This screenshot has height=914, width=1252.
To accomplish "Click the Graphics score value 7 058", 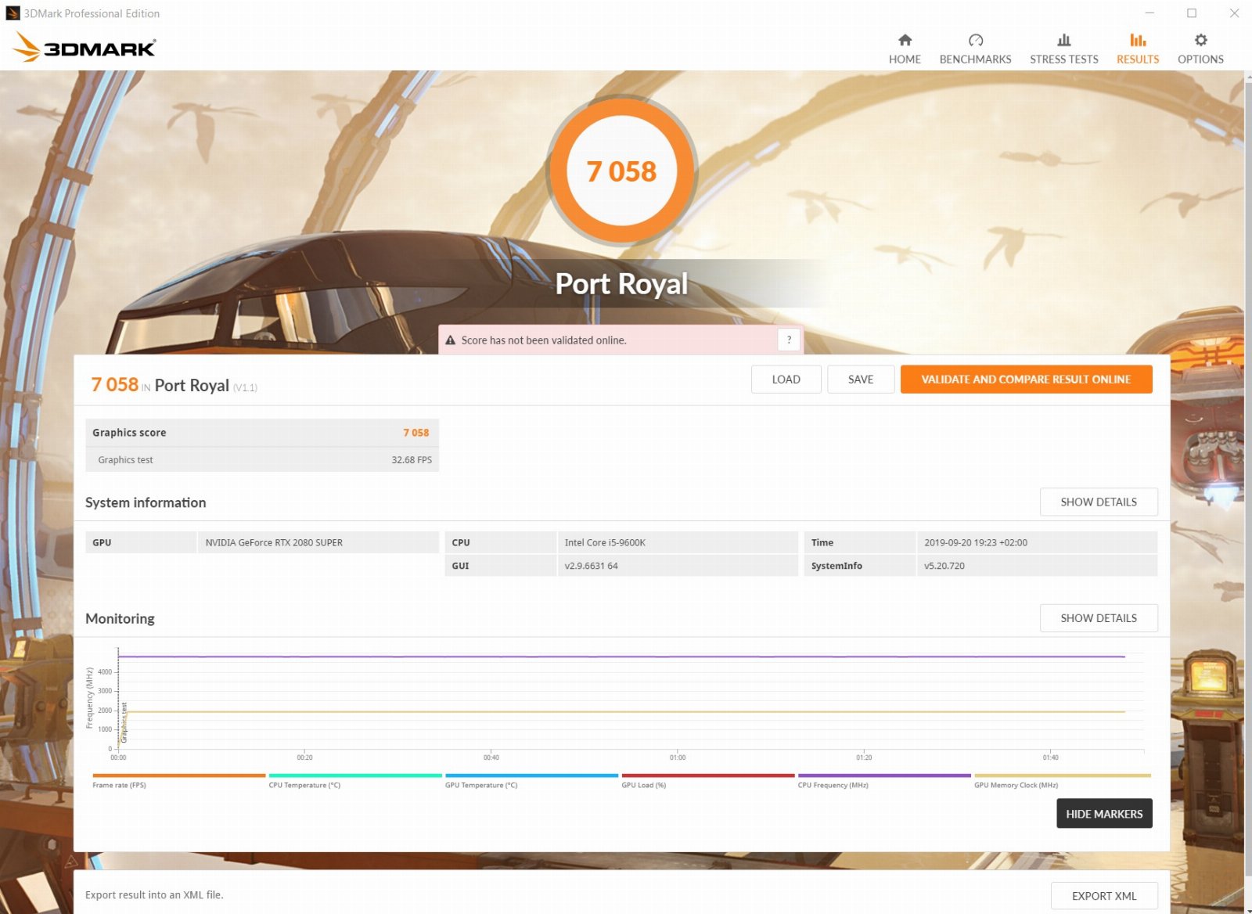I will click(416, 433).
